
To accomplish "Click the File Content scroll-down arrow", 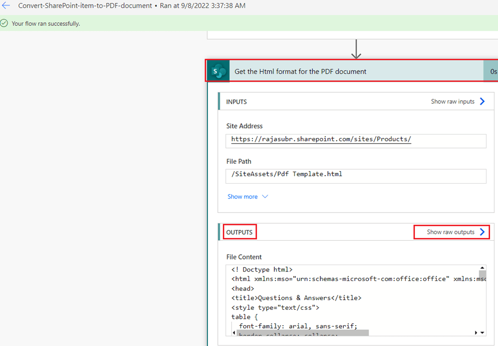I will point(483,333).
